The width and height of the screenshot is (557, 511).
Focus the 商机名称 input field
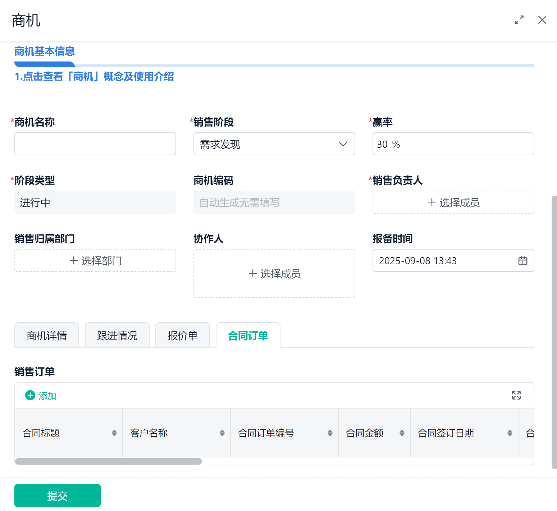pos(95,144)
